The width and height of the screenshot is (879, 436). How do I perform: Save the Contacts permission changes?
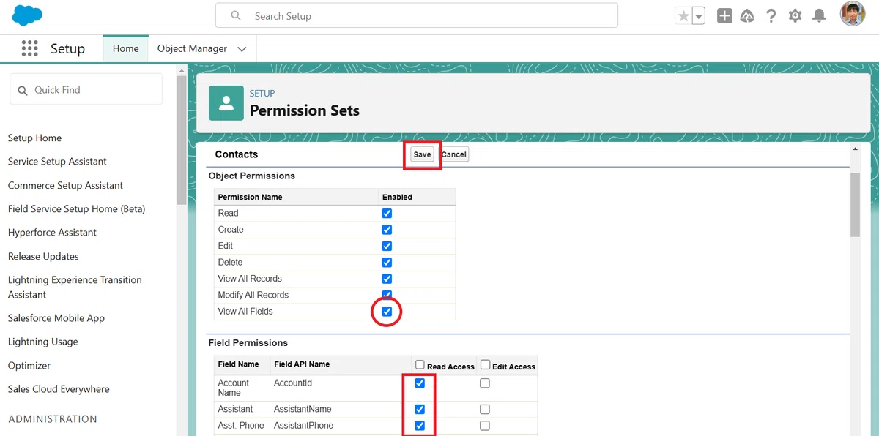pos(422,154)
